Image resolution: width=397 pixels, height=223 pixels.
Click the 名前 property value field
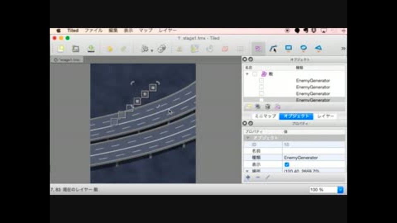(314, 151)
